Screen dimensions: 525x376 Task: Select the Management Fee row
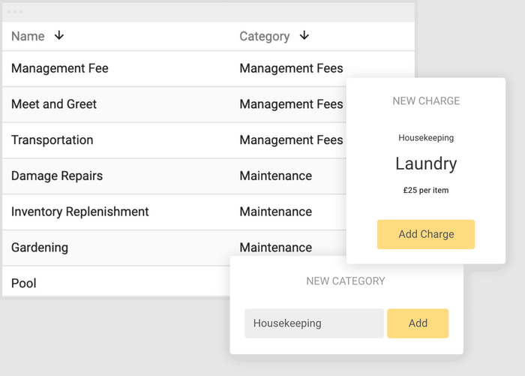60,68
